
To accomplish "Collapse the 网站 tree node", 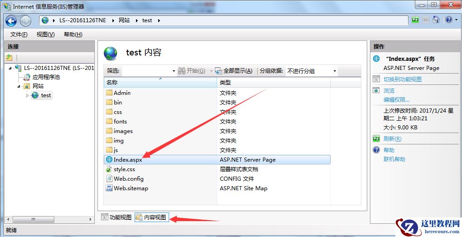I will tap(19, 86).
